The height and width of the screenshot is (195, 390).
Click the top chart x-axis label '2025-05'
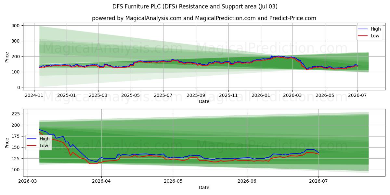(131, 96)
